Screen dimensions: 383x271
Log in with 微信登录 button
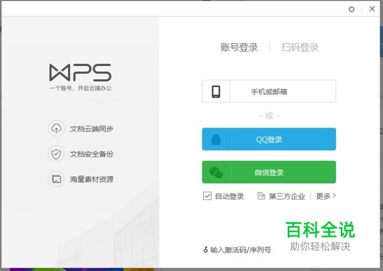pos(269,172)
